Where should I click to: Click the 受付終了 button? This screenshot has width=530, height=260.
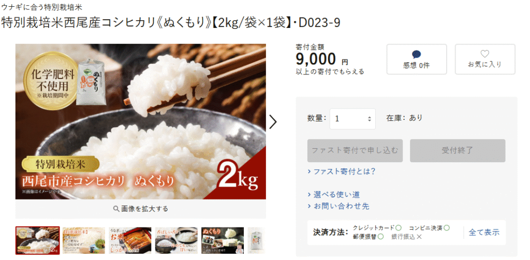click(458, 150)
